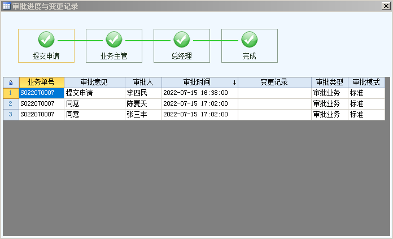Click the 总经理 step checkmark icon
The image size is (393, 239).
click(182, 40)
